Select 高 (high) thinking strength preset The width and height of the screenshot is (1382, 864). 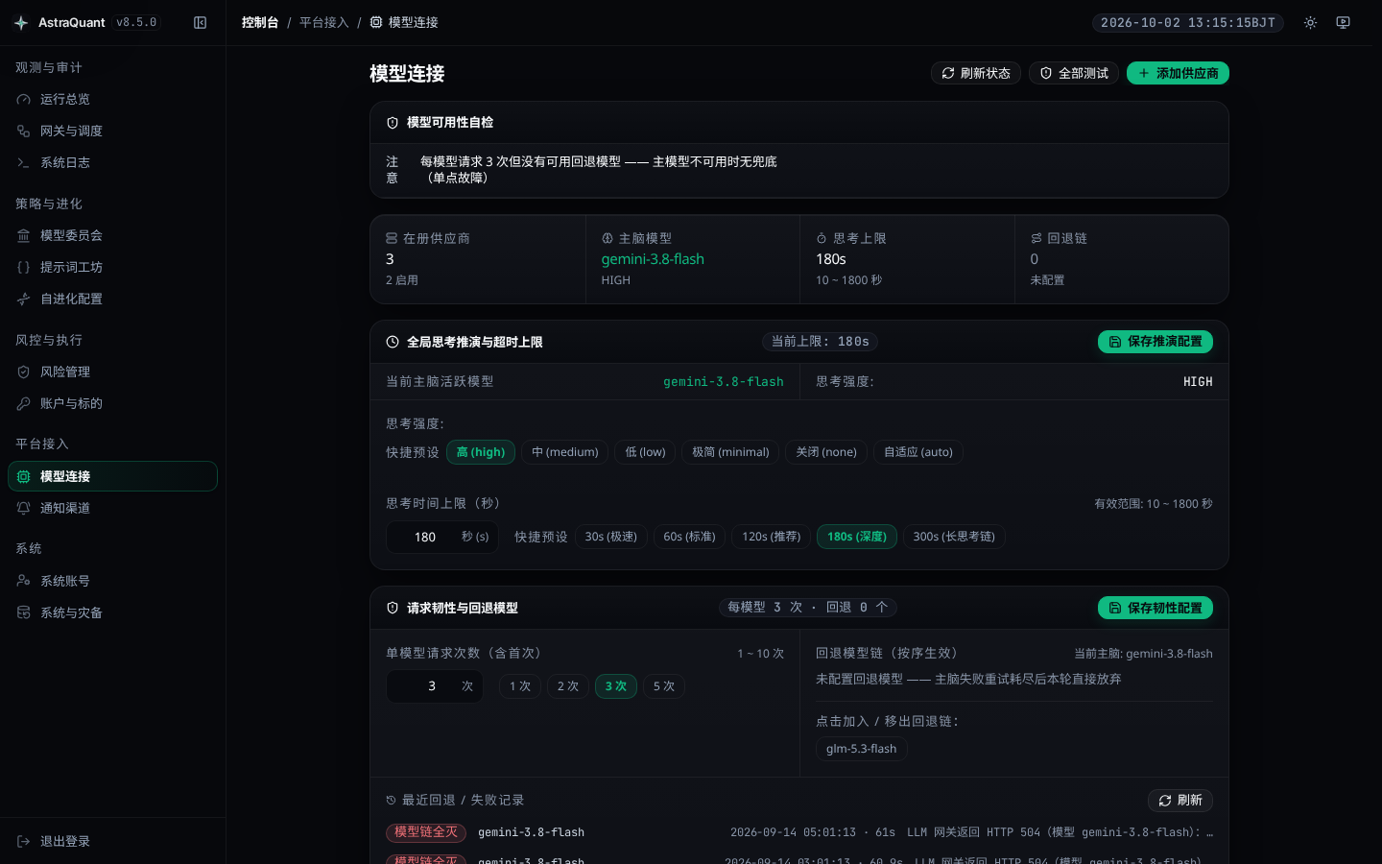click(x=481, y=452)
